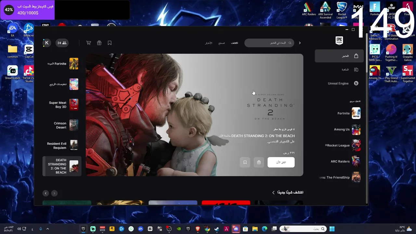Image resolution: width=416 pixels, height=234 pixels.
Task: Click the Death Stranding 2 hero banner
Action: click(194, 115)
